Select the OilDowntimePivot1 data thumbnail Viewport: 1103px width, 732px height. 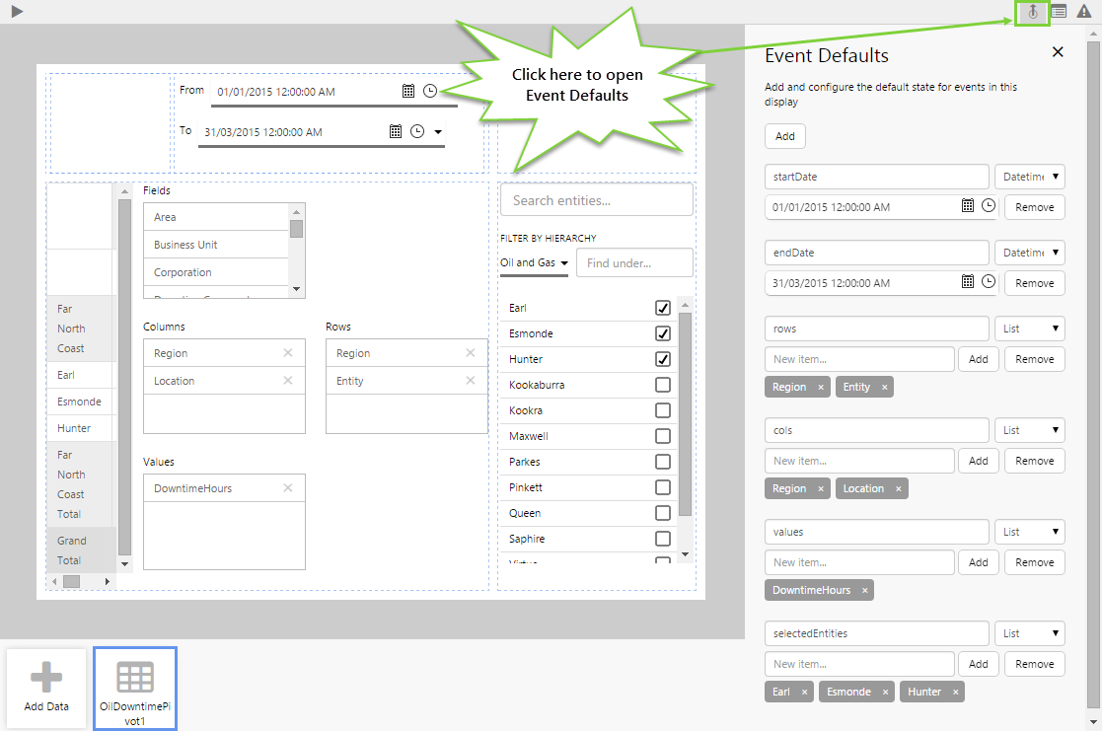(x=135, y=689)
